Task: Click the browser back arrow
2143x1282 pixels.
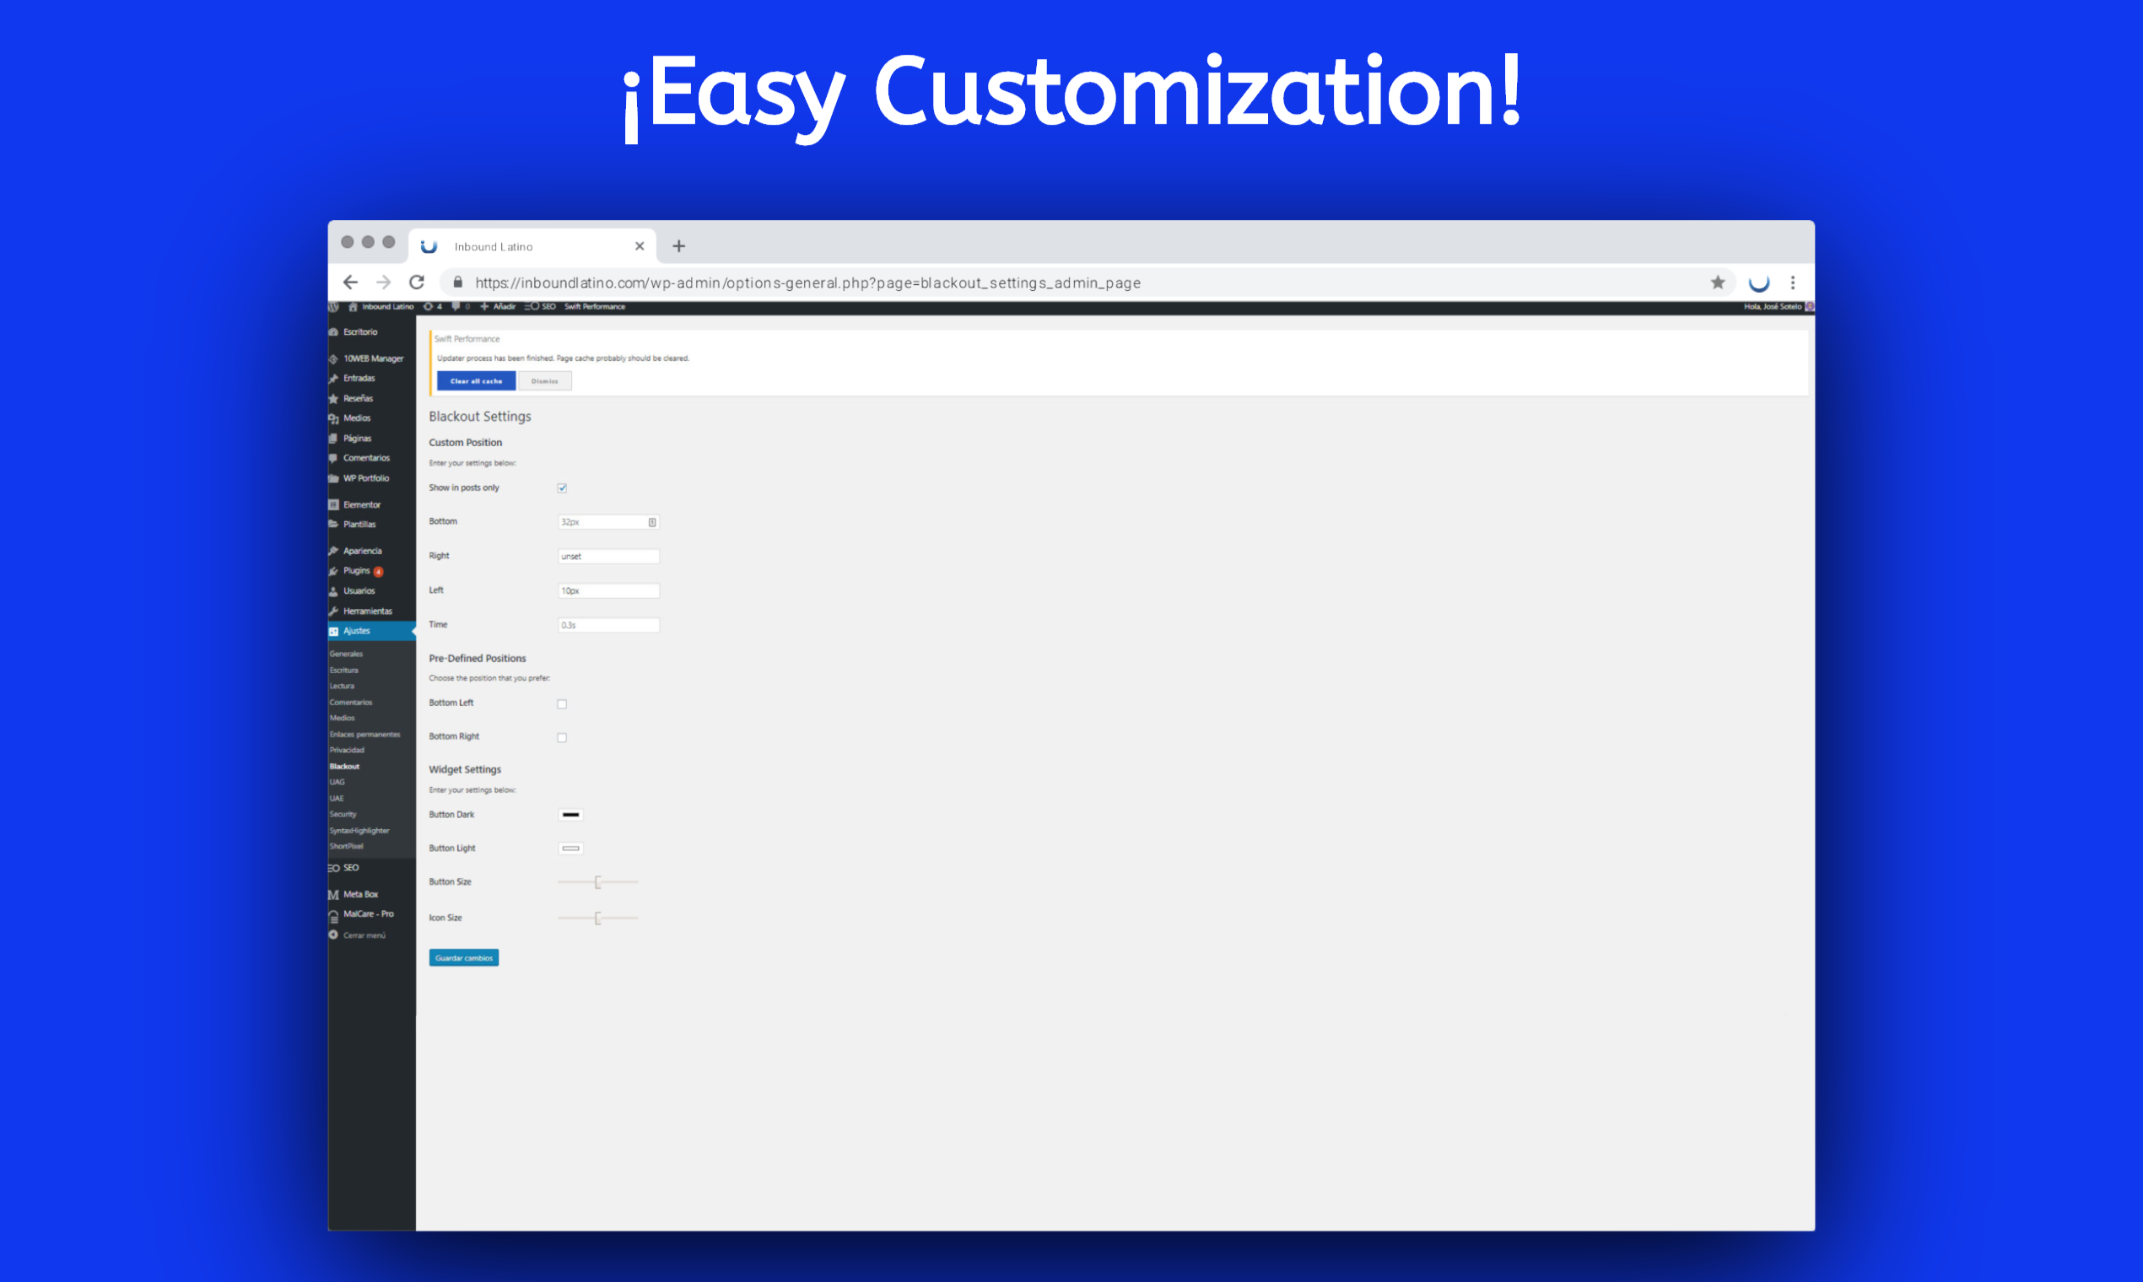Action: (350, 283)
